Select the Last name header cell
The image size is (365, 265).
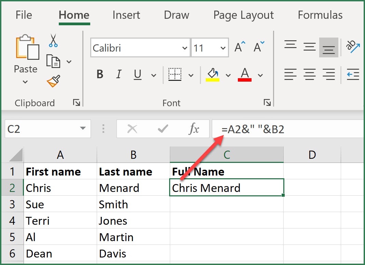[x=133, y=171]
